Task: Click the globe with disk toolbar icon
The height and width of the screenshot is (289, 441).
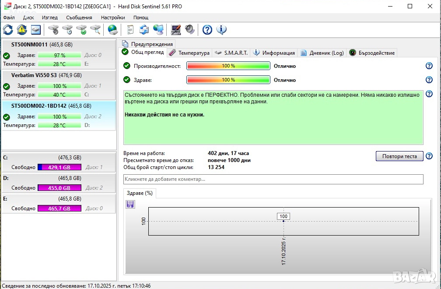Action: coord(113,30)
